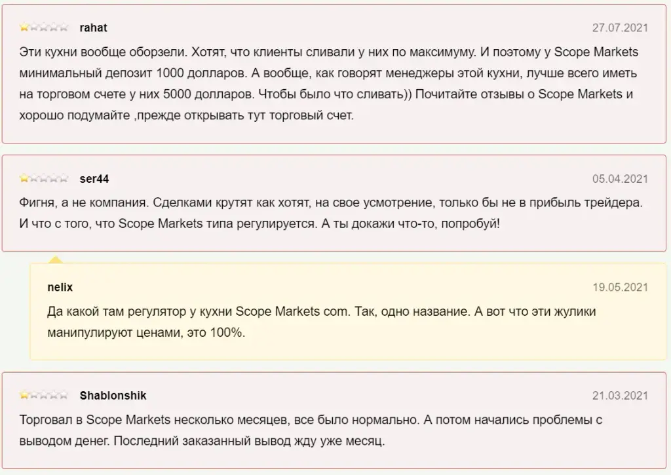671x475 pixels.
Task: Click the date 27.07.2021 on rahat's review
Action: point(620,28)
